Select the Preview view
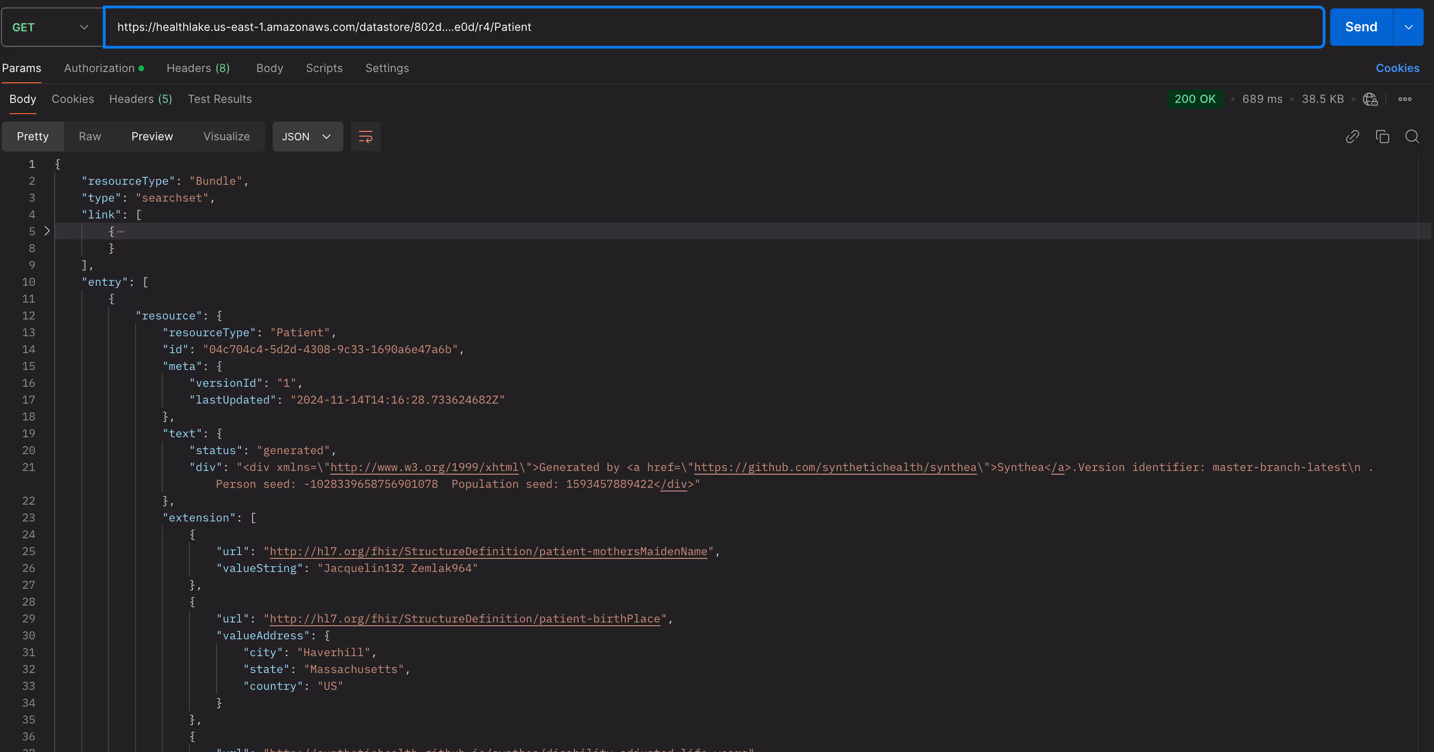1434x752 pixels. [152, 137]
